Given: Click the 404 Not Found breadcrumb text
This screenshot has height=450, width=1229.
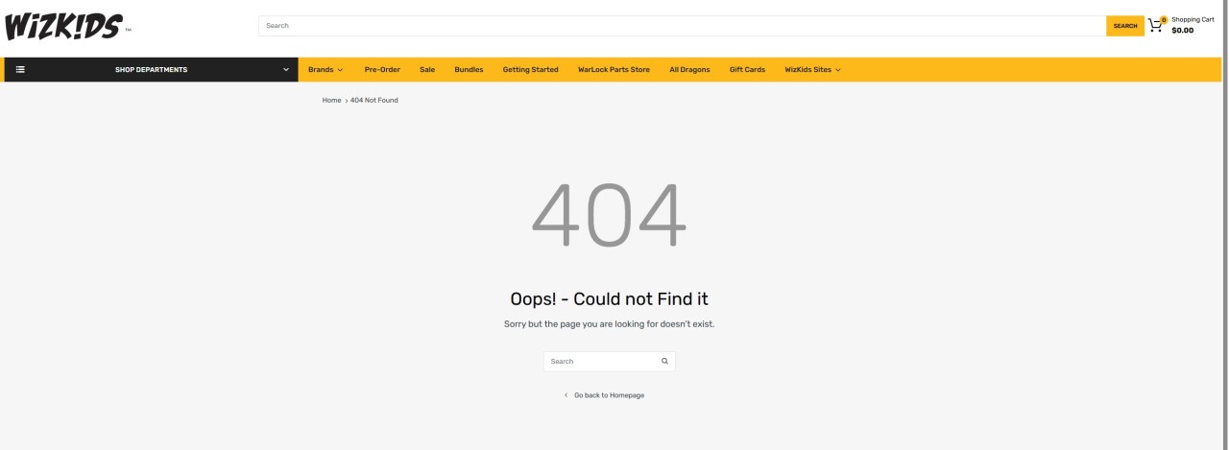Looking at the screenshot, I should tap(374, 100).
